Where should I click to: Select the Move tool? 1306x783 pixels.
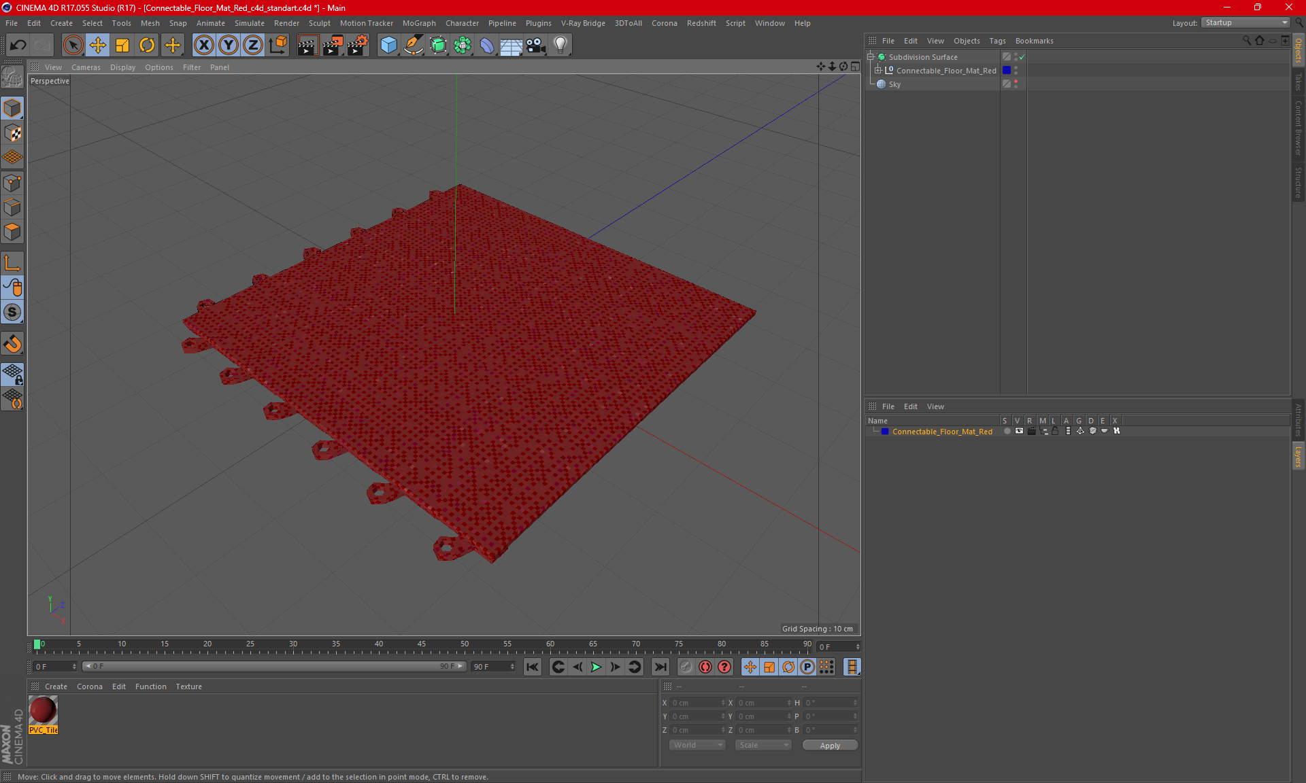(98, 46)
